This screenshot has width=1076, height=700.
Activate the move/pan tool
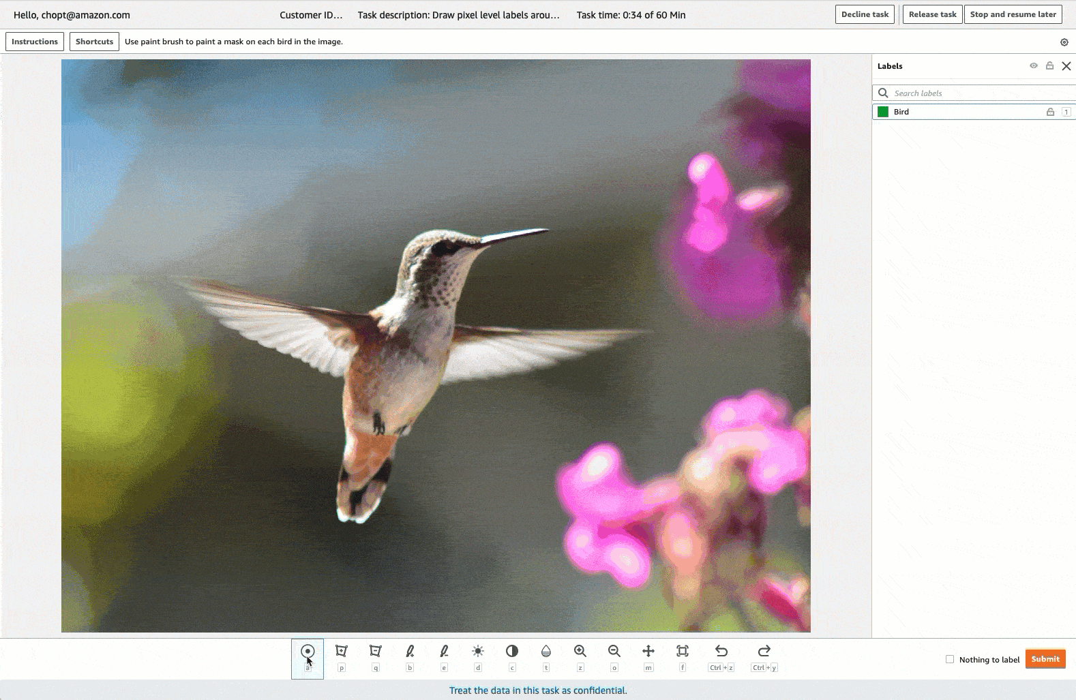coord(648,652)
